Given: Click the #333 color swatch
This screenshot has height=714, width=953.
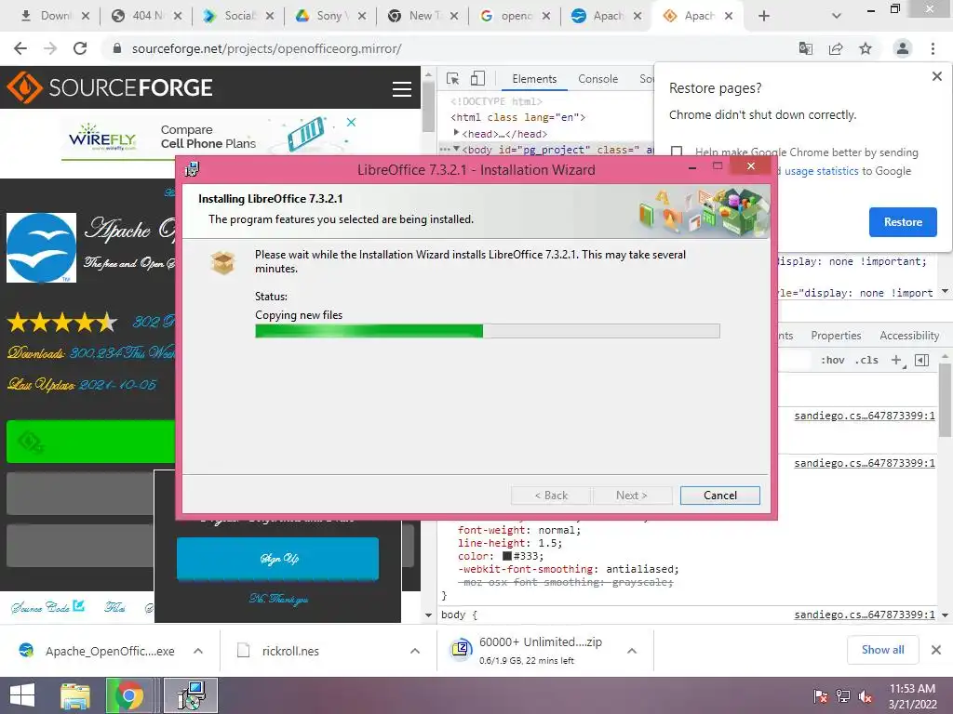Looking at the screenshot, I should [x=507, y=556].
